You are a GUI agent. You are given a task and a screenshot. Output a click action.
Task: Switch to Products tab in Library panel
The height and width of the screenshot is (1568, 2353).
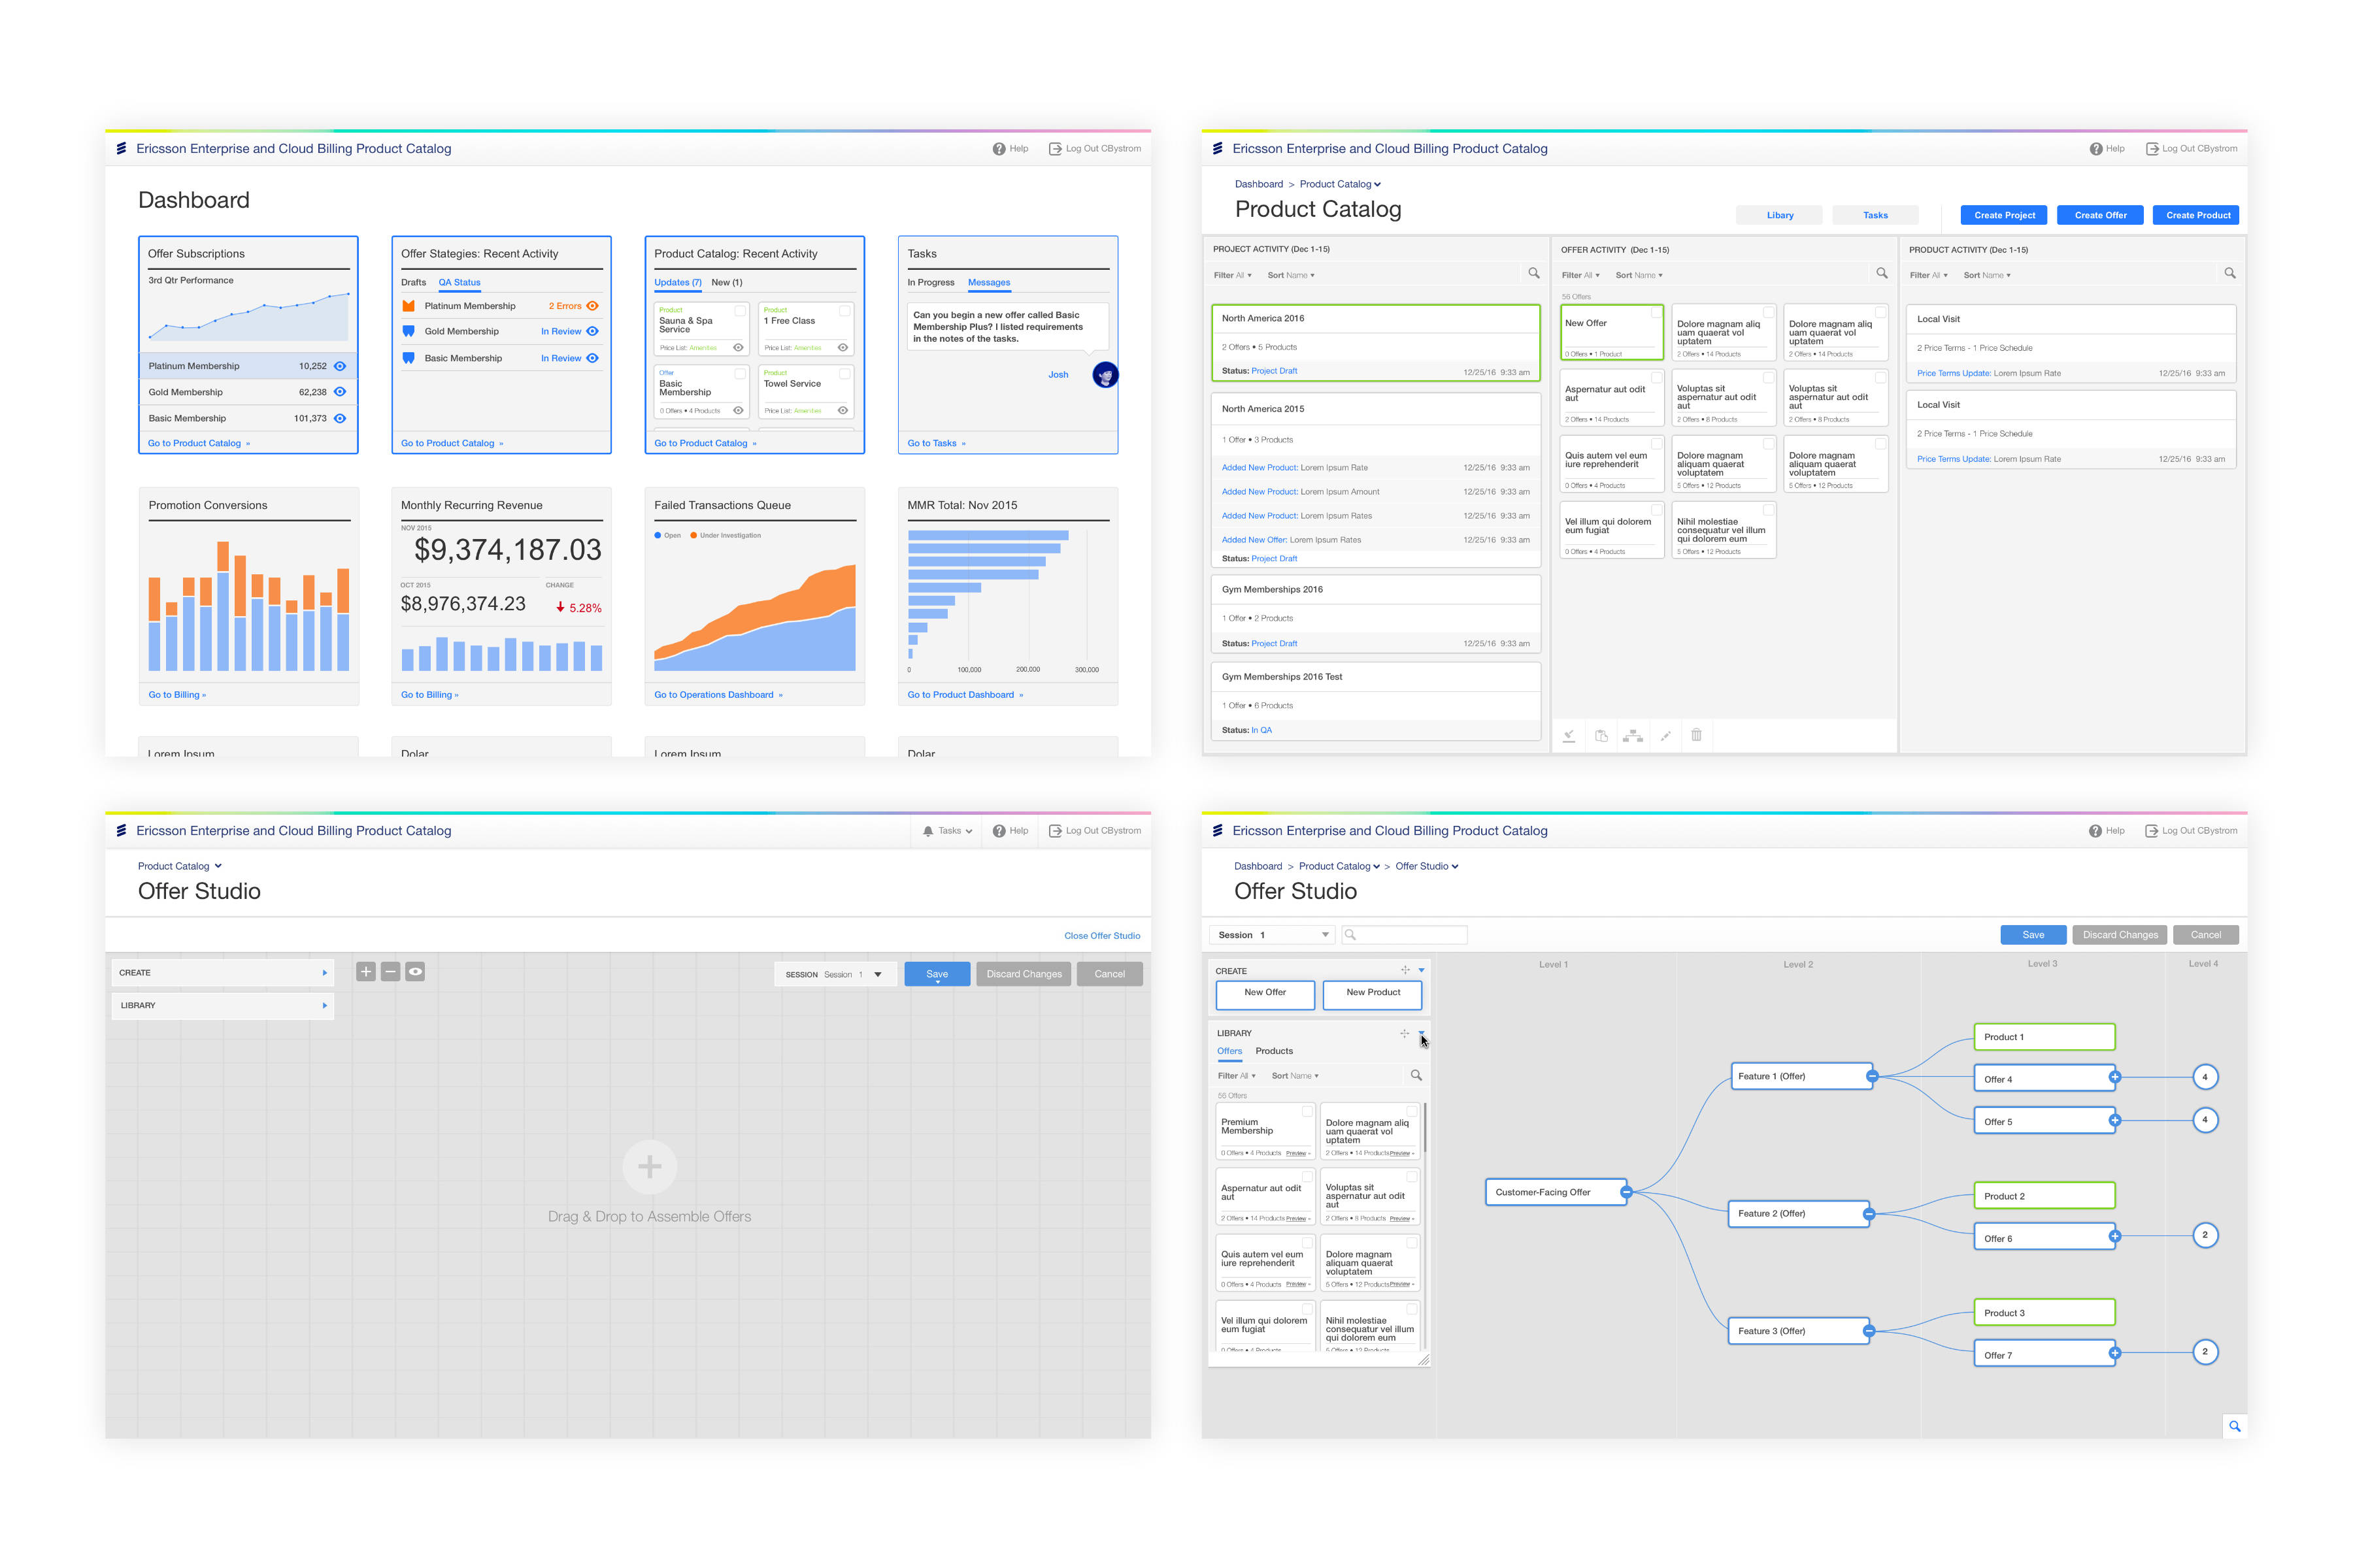click(x=1273, y=1051)
